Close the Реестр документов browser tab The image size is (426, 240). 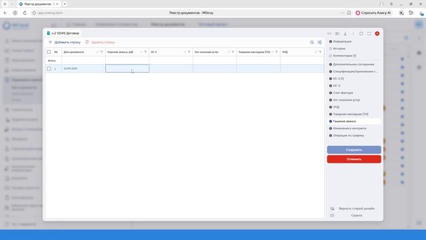tap(57, 4)
